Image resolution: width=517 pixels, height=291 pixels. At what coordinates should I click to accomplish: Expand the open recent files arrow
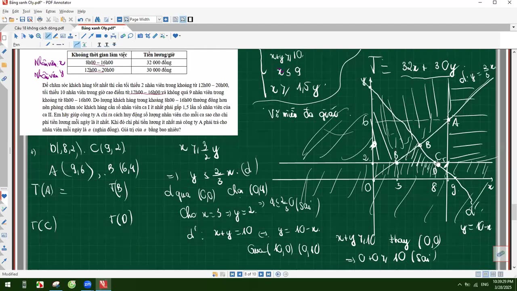pyautogui.click(x=16, y=19)
